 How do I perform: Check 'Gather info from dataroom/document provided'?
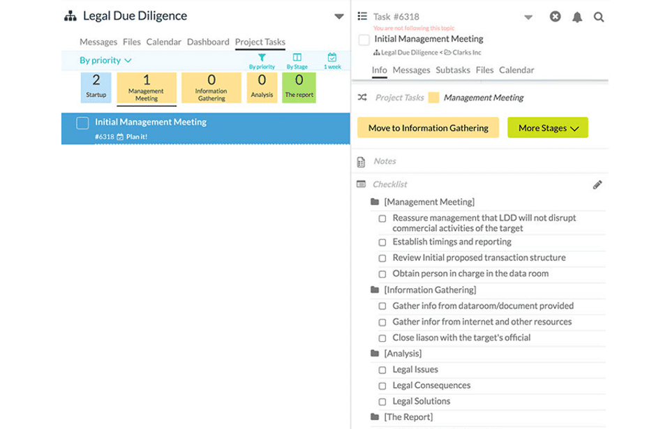(x=382, y=306)
